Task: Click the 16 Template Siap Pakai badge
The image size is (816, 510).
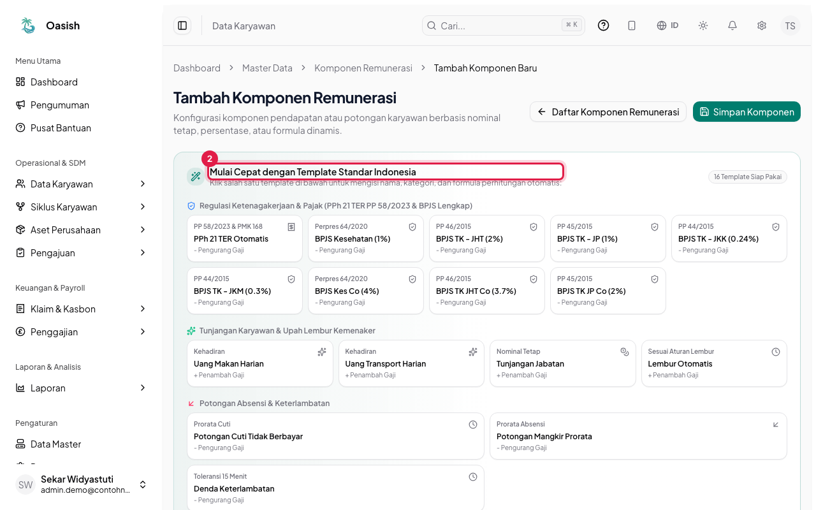Action: coord(748,177)
